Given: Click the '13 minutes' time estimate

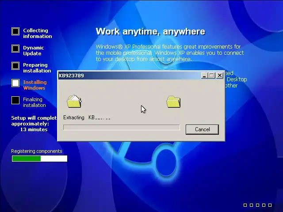Looking at the screenshot, I should pyautogui.click(x=34, y=129).
